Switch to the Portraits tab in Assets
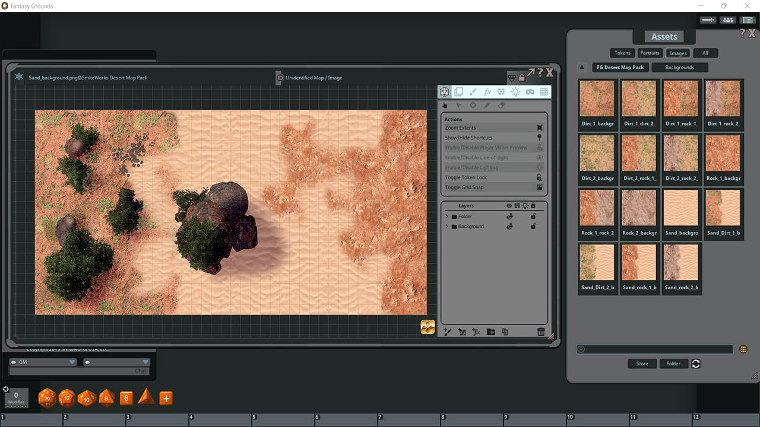This screenshot has height=427, width=760. tap(650, 53)
